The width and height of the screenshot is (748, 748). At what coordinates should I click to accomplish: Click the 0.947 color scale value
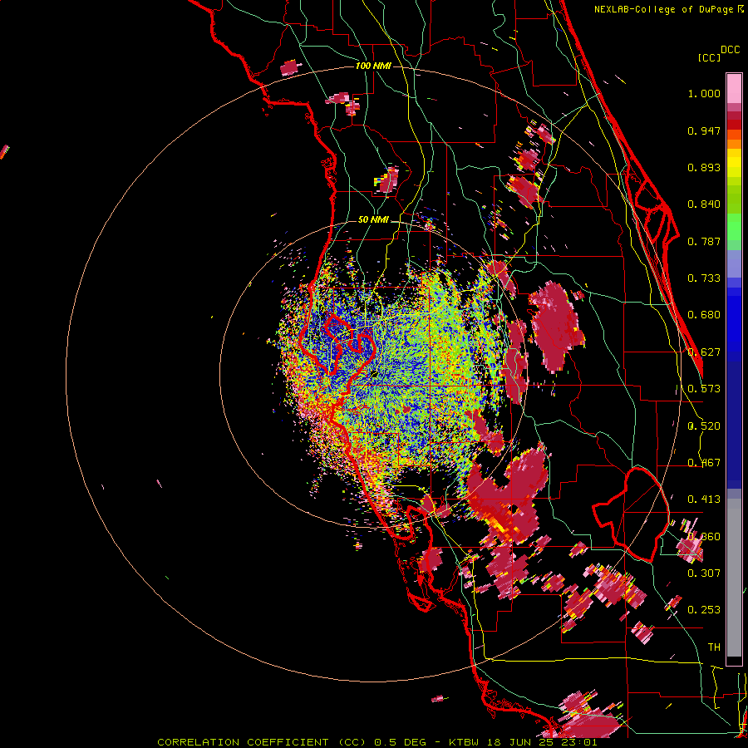[x=704, y=130]
